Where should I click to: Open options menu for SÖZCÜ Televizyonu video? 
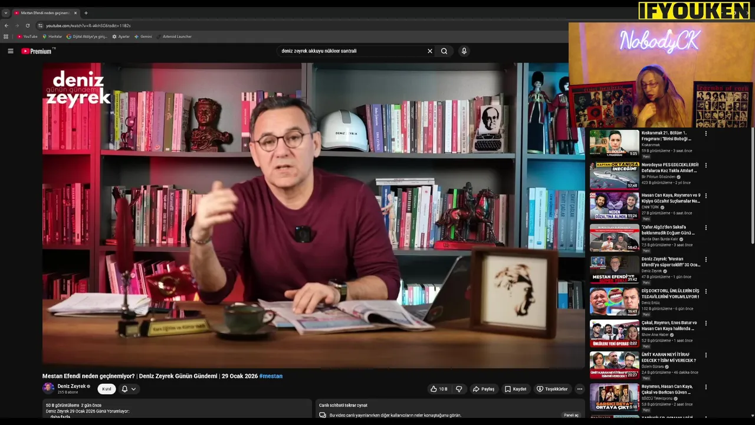point(705,387)
